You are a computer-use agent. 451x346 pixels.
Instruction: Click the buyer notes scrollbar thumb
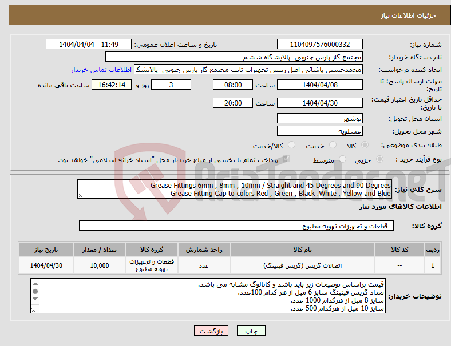(35, 292)
